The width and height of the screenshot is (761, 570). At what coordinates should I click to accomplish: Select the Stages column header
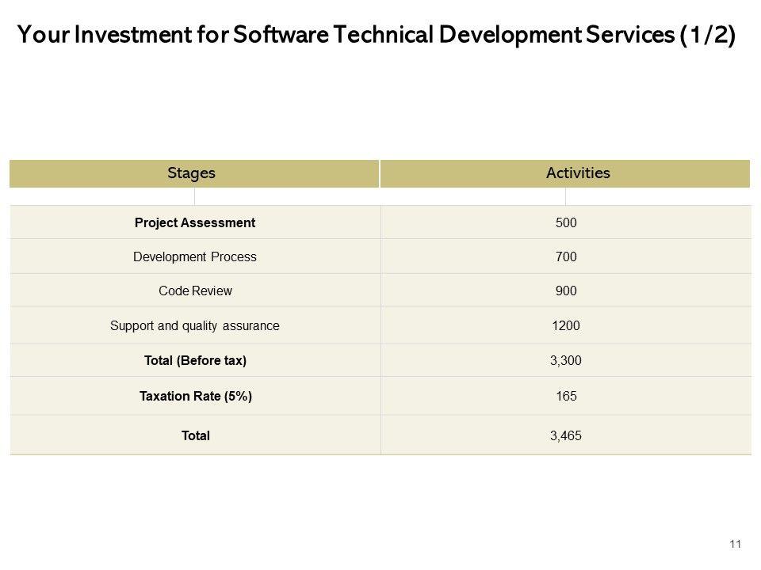click(x=192, y=173)
